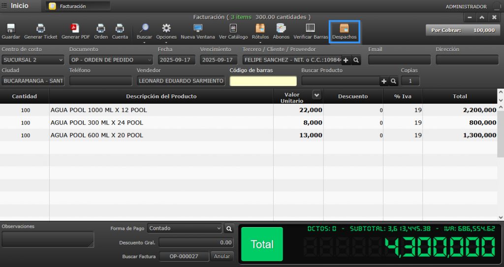Image resolution: width=504 pixels, height=267 pixels.
Task: Click the Guardar save icon
Action: tap(11, 29)
